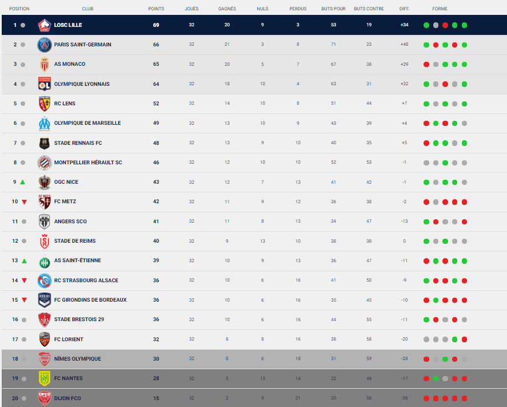Sort by the Buts Pour column header
Image resolution: width=507 pixels, height=407 pixels.
click(333, 9)
